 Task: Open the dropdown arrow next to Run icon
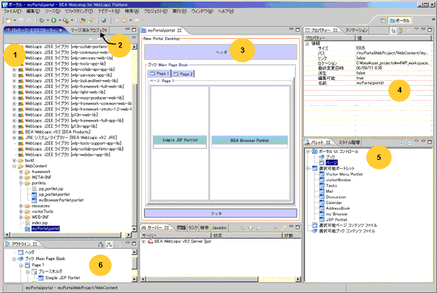59,20
